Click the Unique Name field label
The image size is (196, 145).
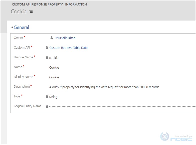[23, 57]
